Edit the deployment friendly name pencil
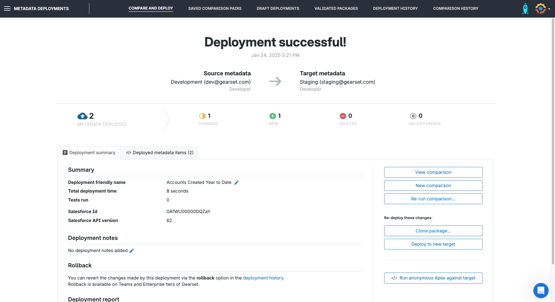This screenshot has width=555, height=302. [x=236, y=182]
